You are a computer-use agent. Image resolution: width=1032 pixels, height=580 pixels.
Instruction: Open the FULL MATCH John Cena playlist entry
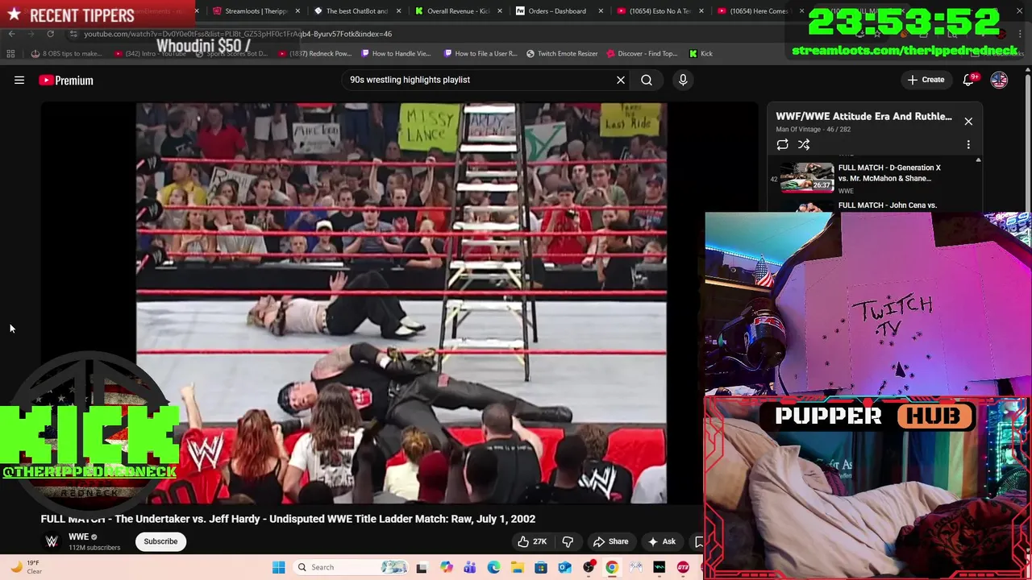pos(887,205)
